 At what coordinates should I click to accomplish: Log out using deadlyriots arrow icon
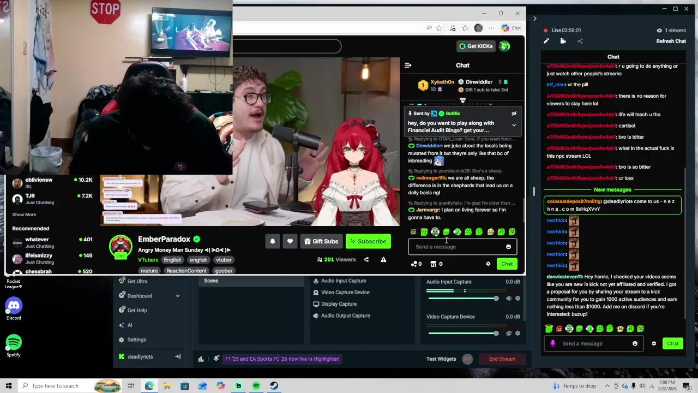[177, 357]
